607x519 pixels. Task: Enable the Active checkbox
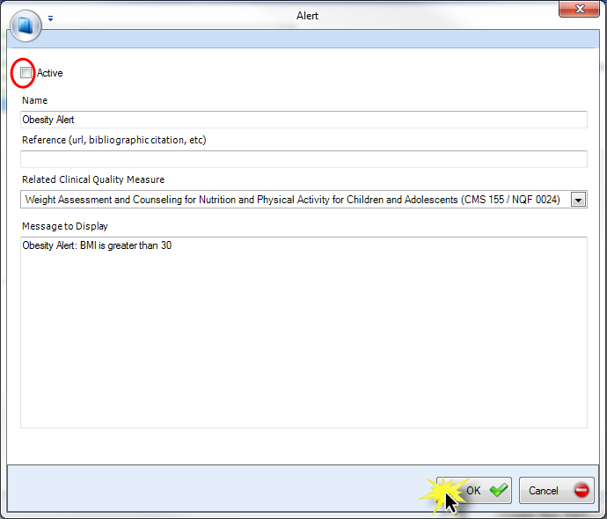coord(26,73)
